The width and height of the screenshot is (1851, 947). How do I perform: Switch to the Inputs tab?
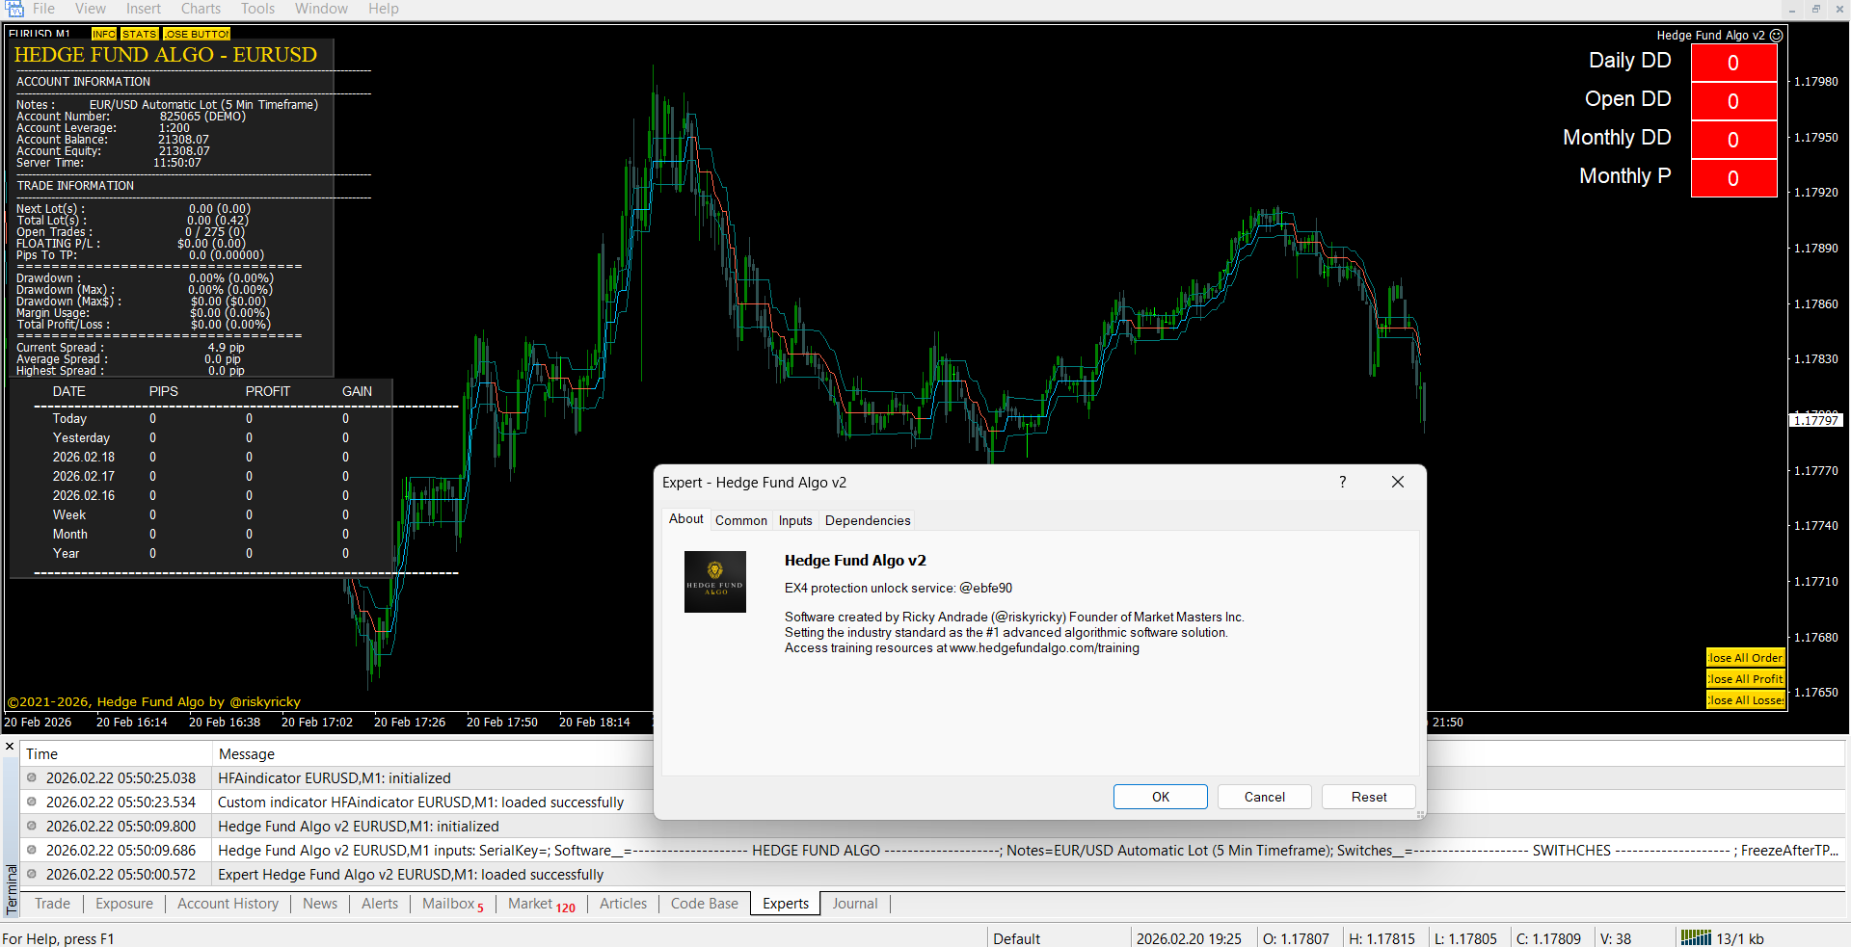(795, 520)
